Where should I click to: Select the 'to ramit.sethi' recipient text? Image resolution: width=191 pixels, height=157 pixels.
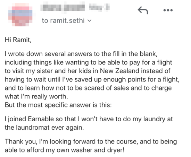(x=63, y=20)
